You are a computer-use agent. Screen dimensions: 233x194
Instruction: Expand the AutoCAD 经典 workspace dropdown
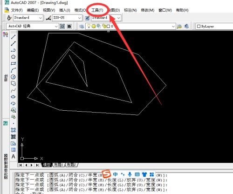(56, 27)
